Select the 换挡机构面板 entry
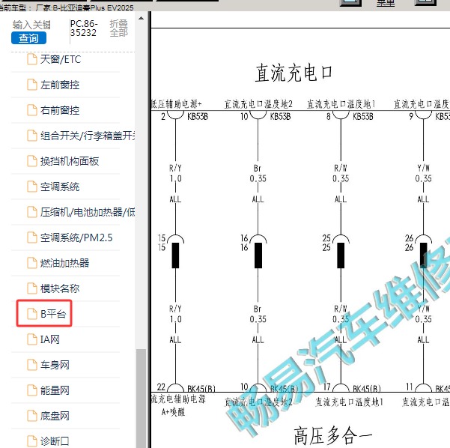 [x=70, y=161]
